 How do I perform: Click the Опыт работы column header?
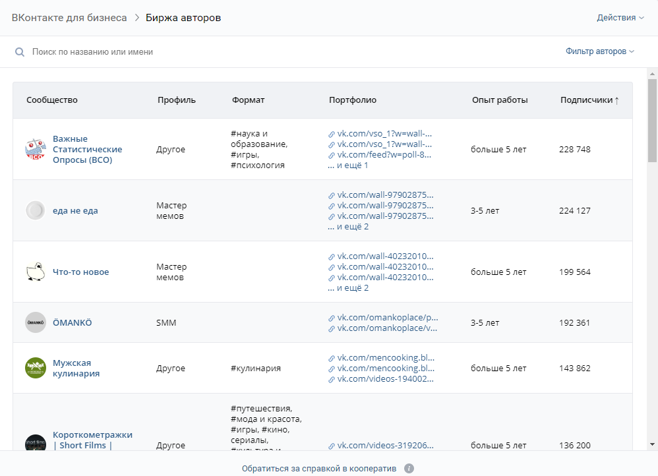click(x=500, y=100)
